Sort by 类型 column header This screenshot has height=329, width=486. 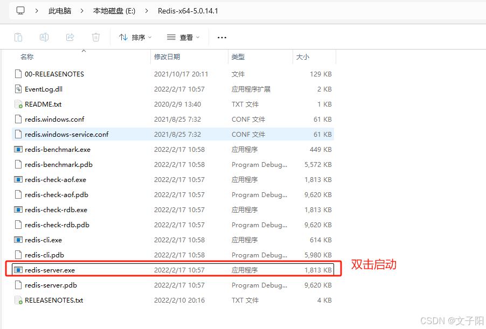[238, 57]
